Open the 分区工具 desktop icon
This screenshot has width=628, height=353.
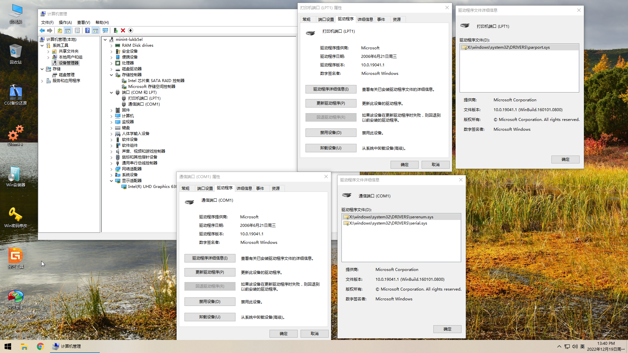click(x=16, y=258)
